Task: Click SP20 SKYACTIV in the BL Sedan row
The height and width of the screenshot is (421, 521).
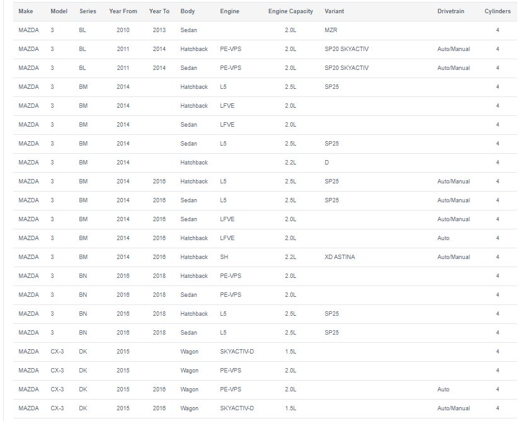Action: point(346,68)
